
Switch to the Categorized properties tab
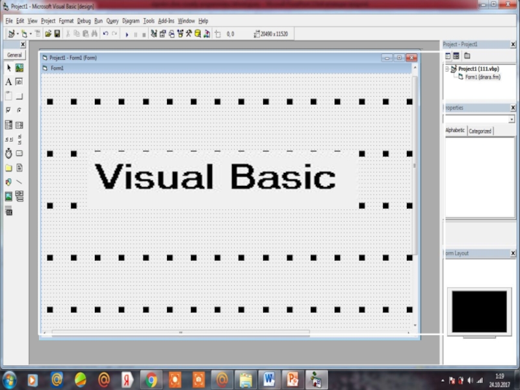[x=480, y=131]
